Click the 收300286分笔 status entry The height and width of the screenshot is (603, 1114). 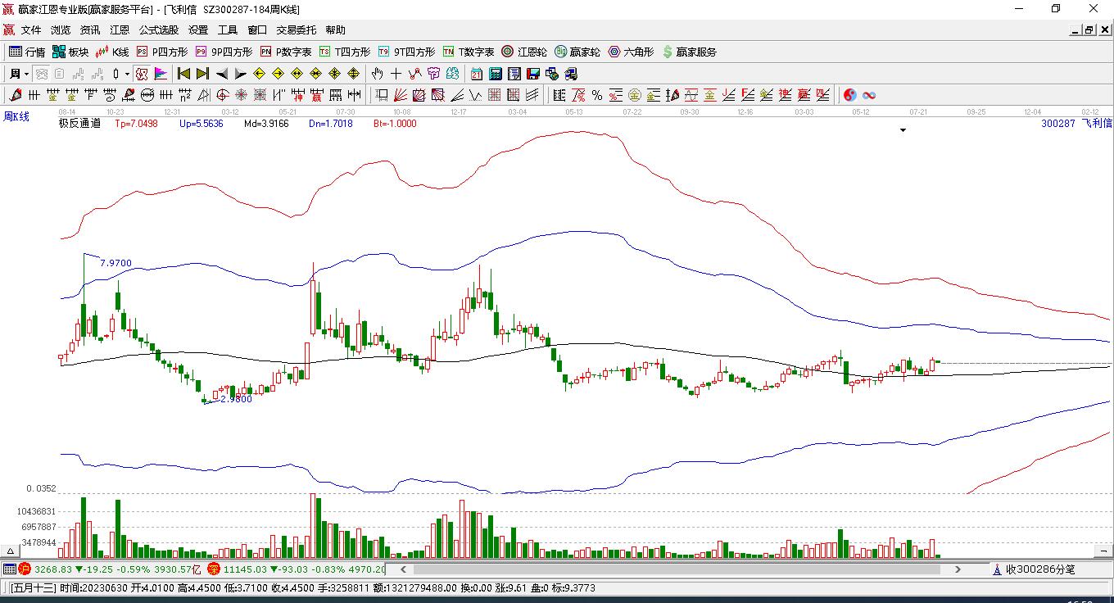[x=1033, y=569]
